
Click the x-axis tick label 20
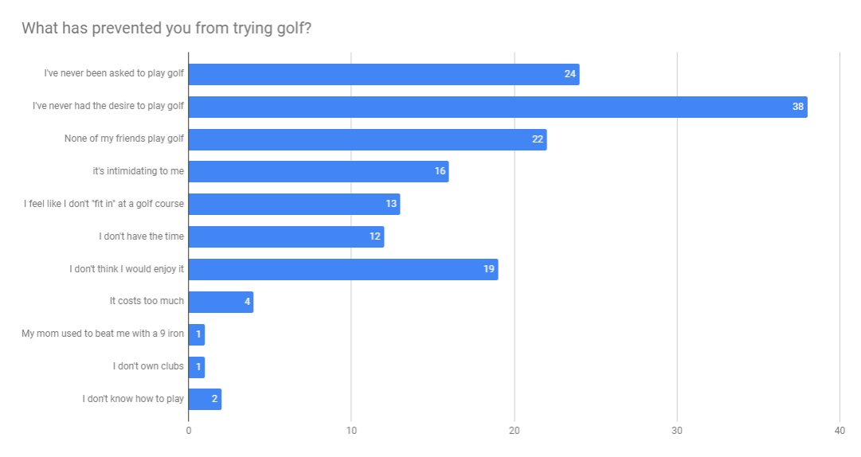coord(514,431)
